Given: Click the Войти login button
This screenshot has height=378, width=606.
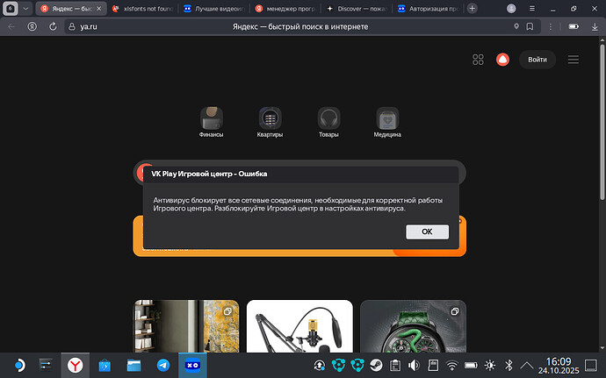Looking at the screenshot, I should pyautogui.click(x=537, y=60).
